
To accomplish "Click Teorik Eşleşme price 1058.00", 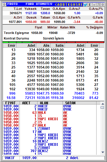I will [x=37, y=33].
